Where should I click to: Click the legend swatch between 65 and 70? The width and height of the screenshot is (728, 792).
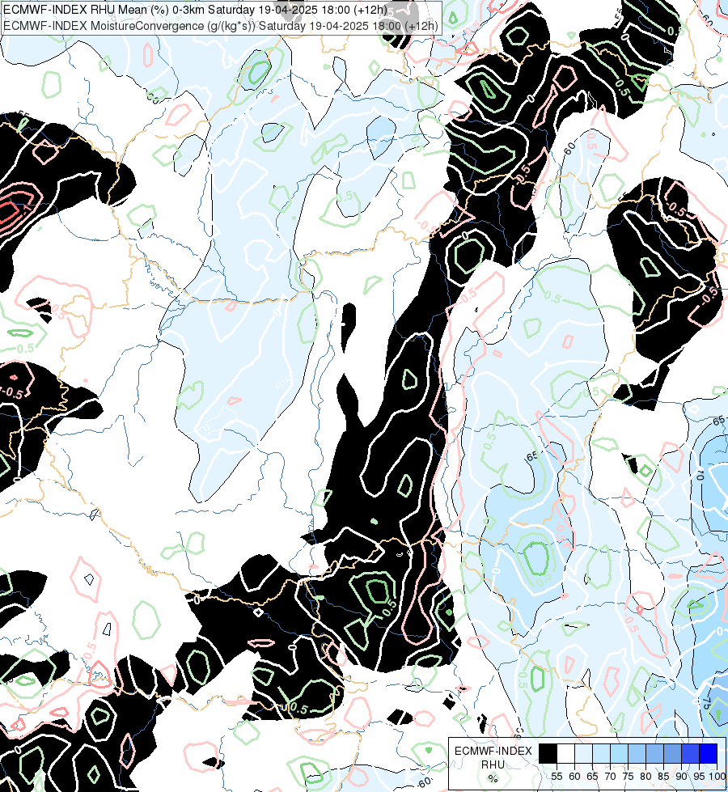(x=601, y=753)
